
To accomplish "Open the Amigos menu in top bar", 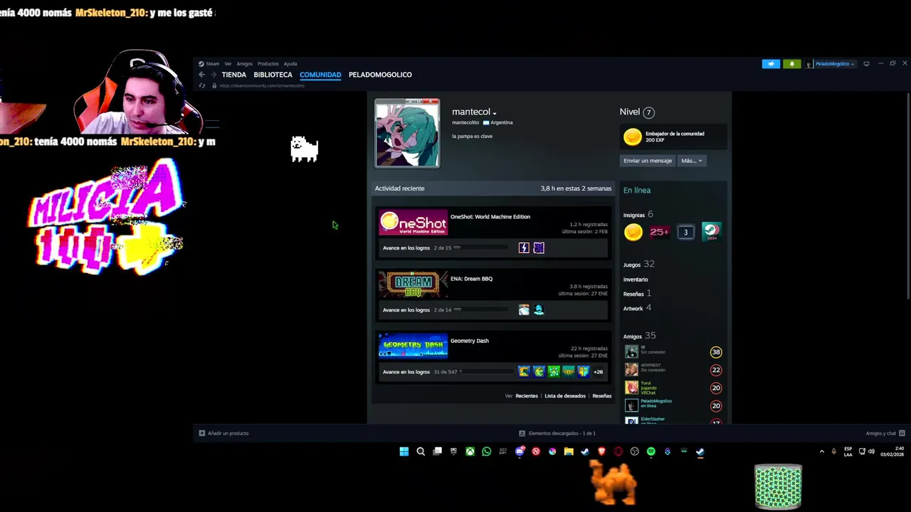I will click(245, 64).
